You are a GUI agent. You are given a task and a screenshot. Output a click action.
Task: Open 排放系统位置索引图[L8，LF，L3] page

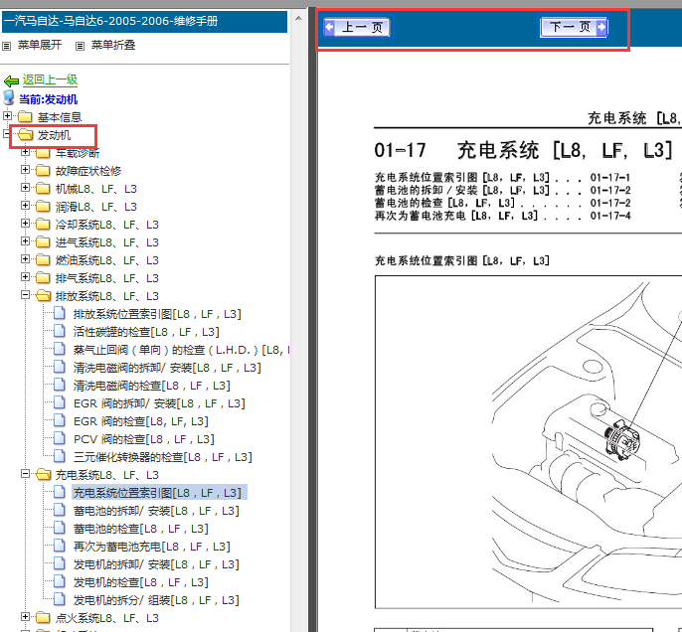point(157,314)
